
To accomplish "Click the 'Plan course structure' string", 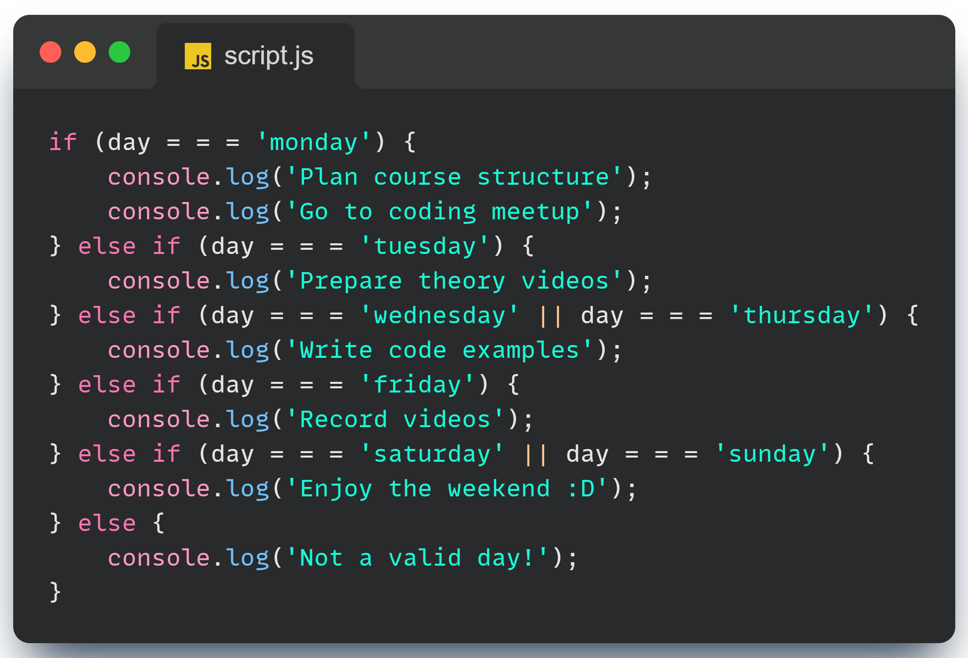I will click(x=454, y=177).
